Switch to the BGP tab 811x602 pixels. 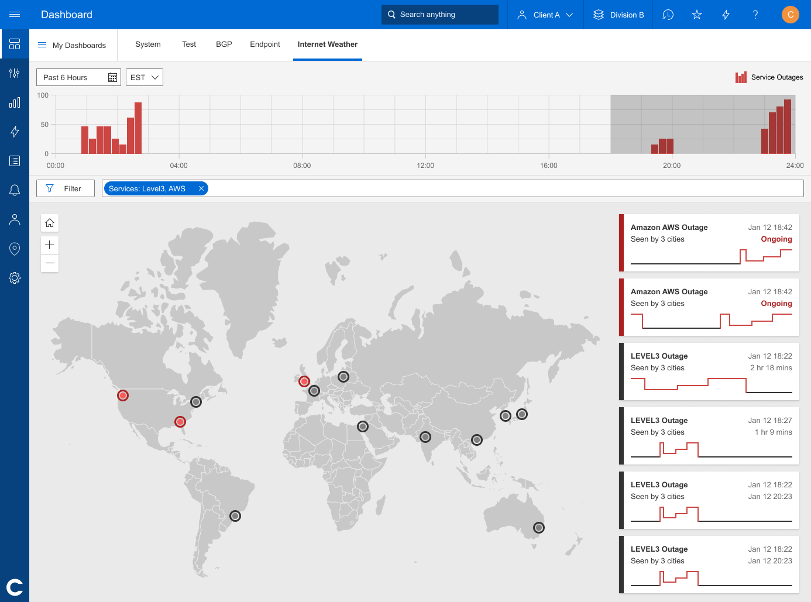click(x=224, y=44)
